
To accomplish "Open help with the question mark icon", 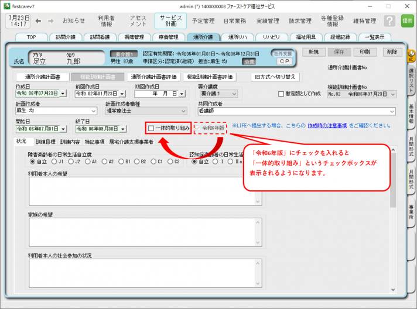I will [x=389, y=21].
